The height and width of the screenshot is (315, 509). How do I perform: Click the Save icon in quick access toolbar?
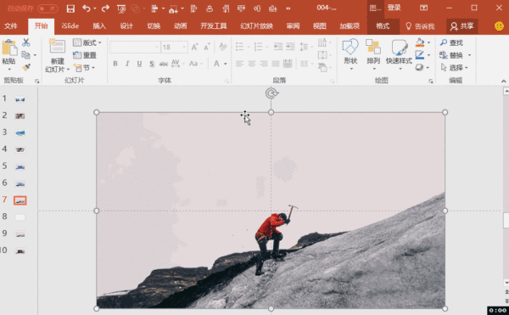(x=70, y=8)
